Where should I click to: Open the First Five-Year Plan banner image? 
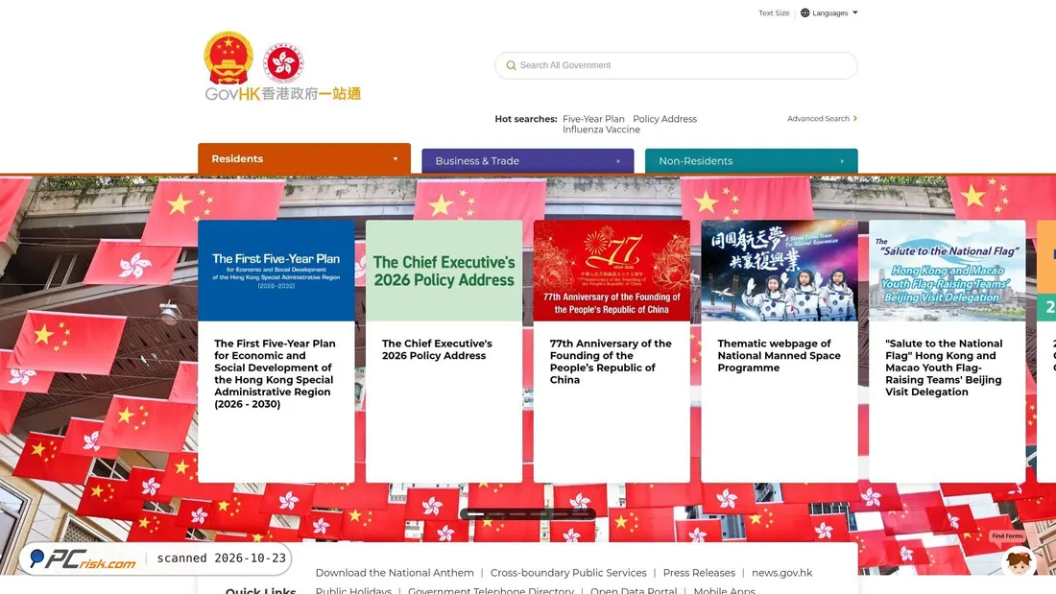pyautogui.click(x=276, y=271)
